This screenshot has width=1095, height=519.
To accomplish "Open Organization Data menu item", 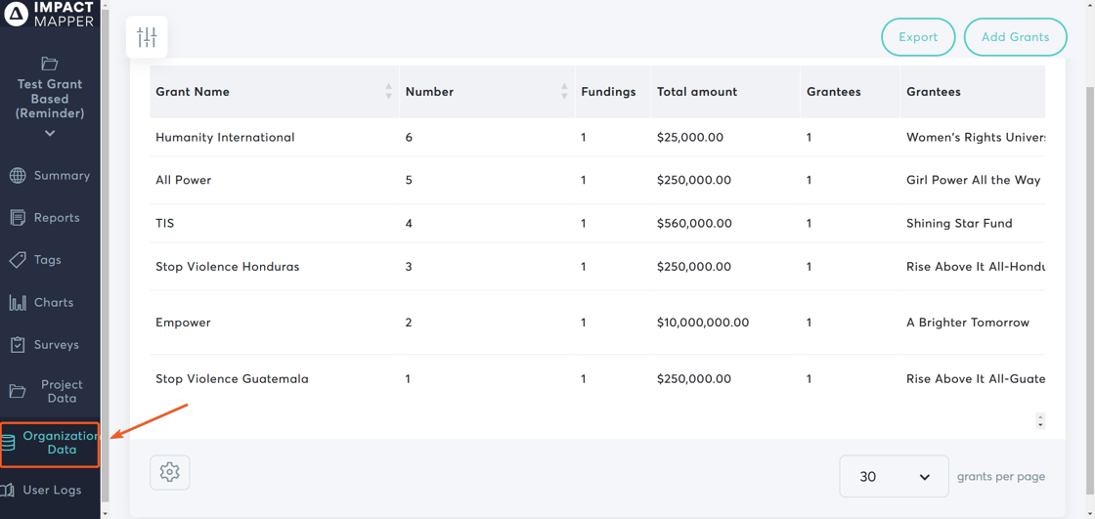I will pos(51,444).
